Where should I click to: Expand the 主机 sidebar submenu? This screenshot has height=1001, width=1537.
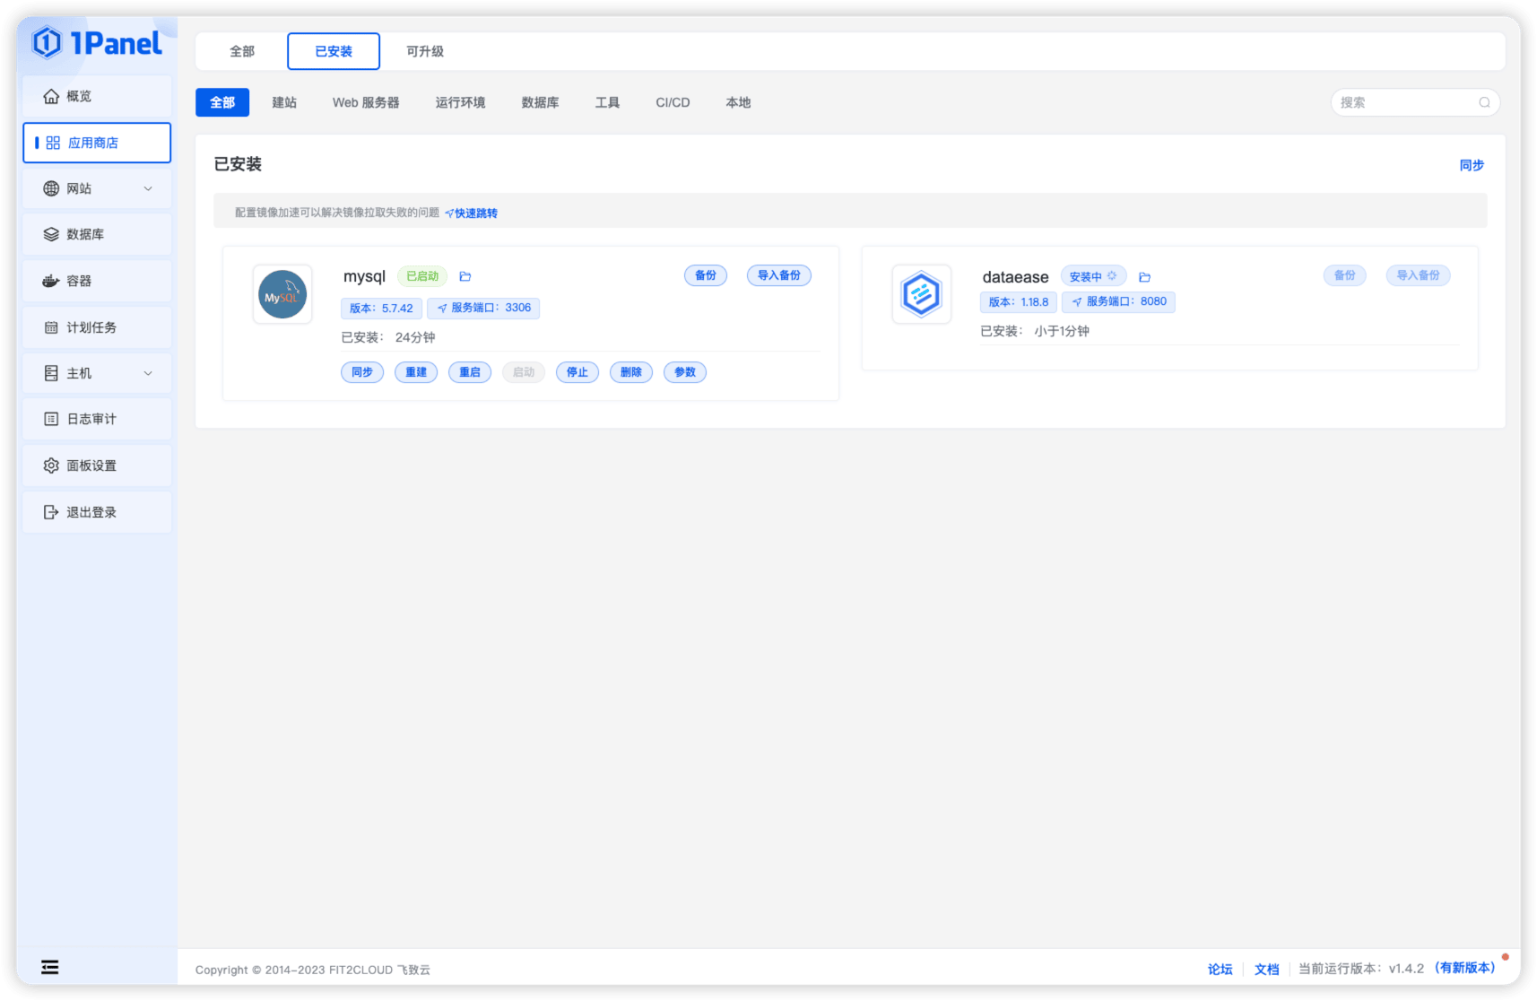point(97,373)
